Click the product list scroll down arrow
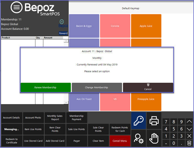Screen dimensions: 194x148 coord(66,103)
